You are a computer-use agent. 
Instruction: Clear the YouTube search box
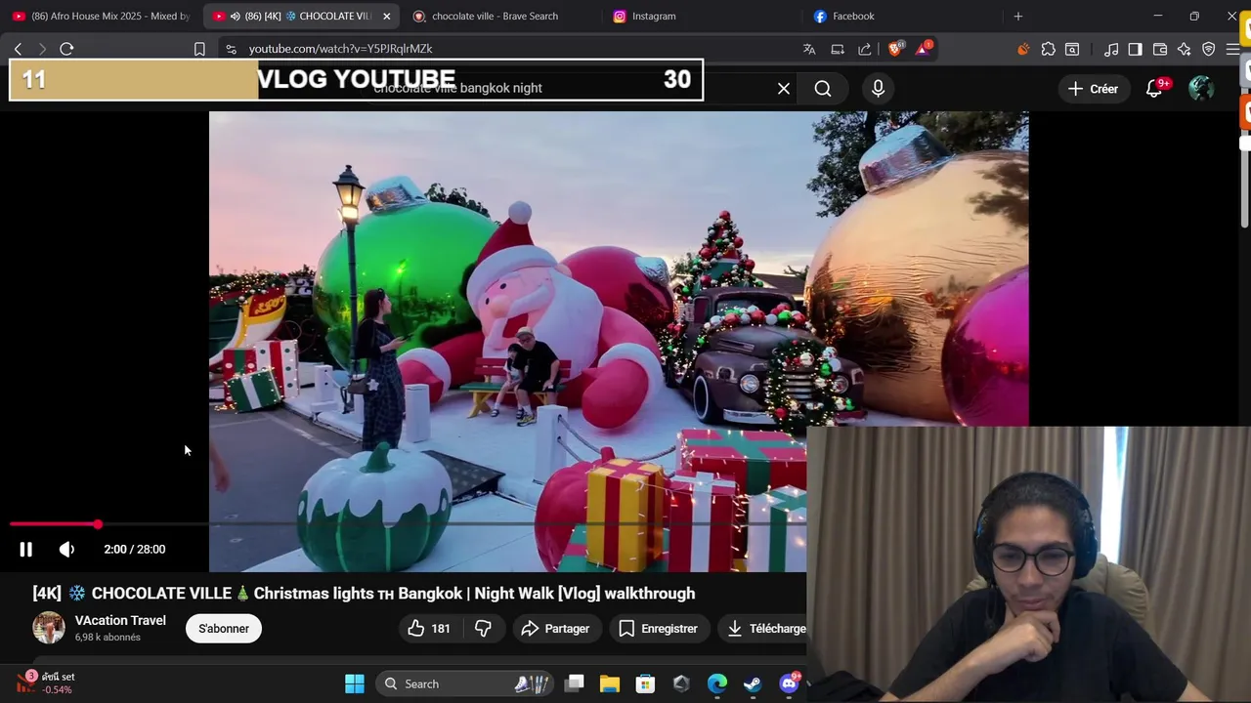(x=784, y=89)
